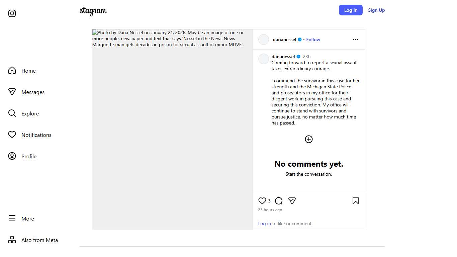The image size is (457, 257).
Task: Open Notifications heart icon in sidebar
Action: (x=12, y=135)
